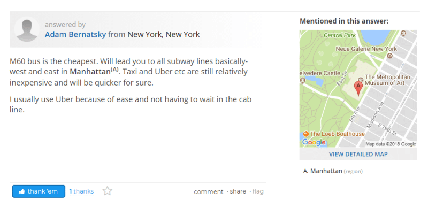Click the thank 'em button
The image size is (428, 208).
coord(39,191)
